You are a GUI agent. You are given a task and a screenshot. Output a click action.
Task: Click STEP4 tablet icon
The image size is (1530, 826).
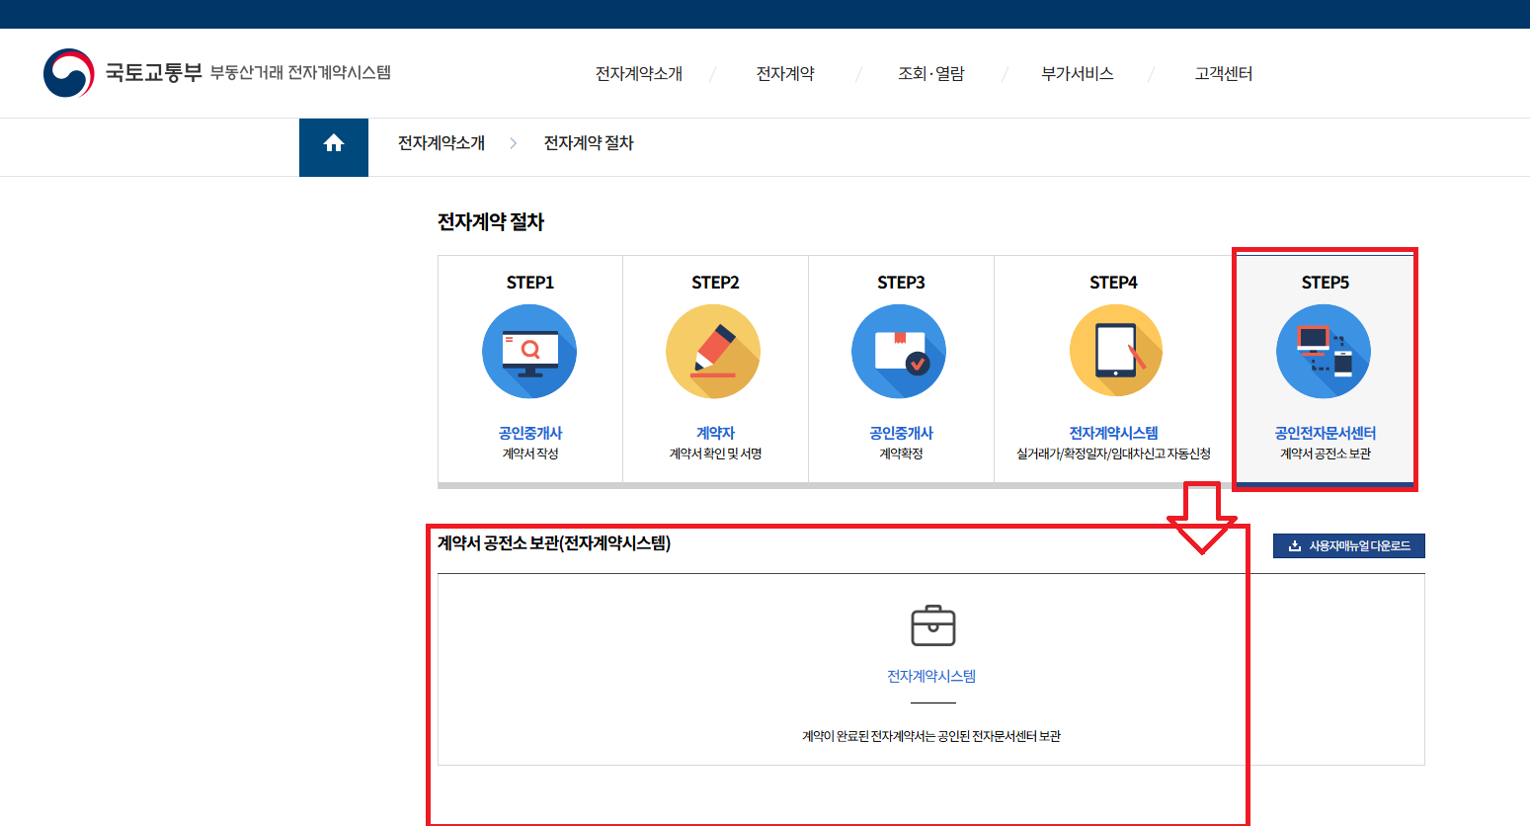tap(1116, 352)
